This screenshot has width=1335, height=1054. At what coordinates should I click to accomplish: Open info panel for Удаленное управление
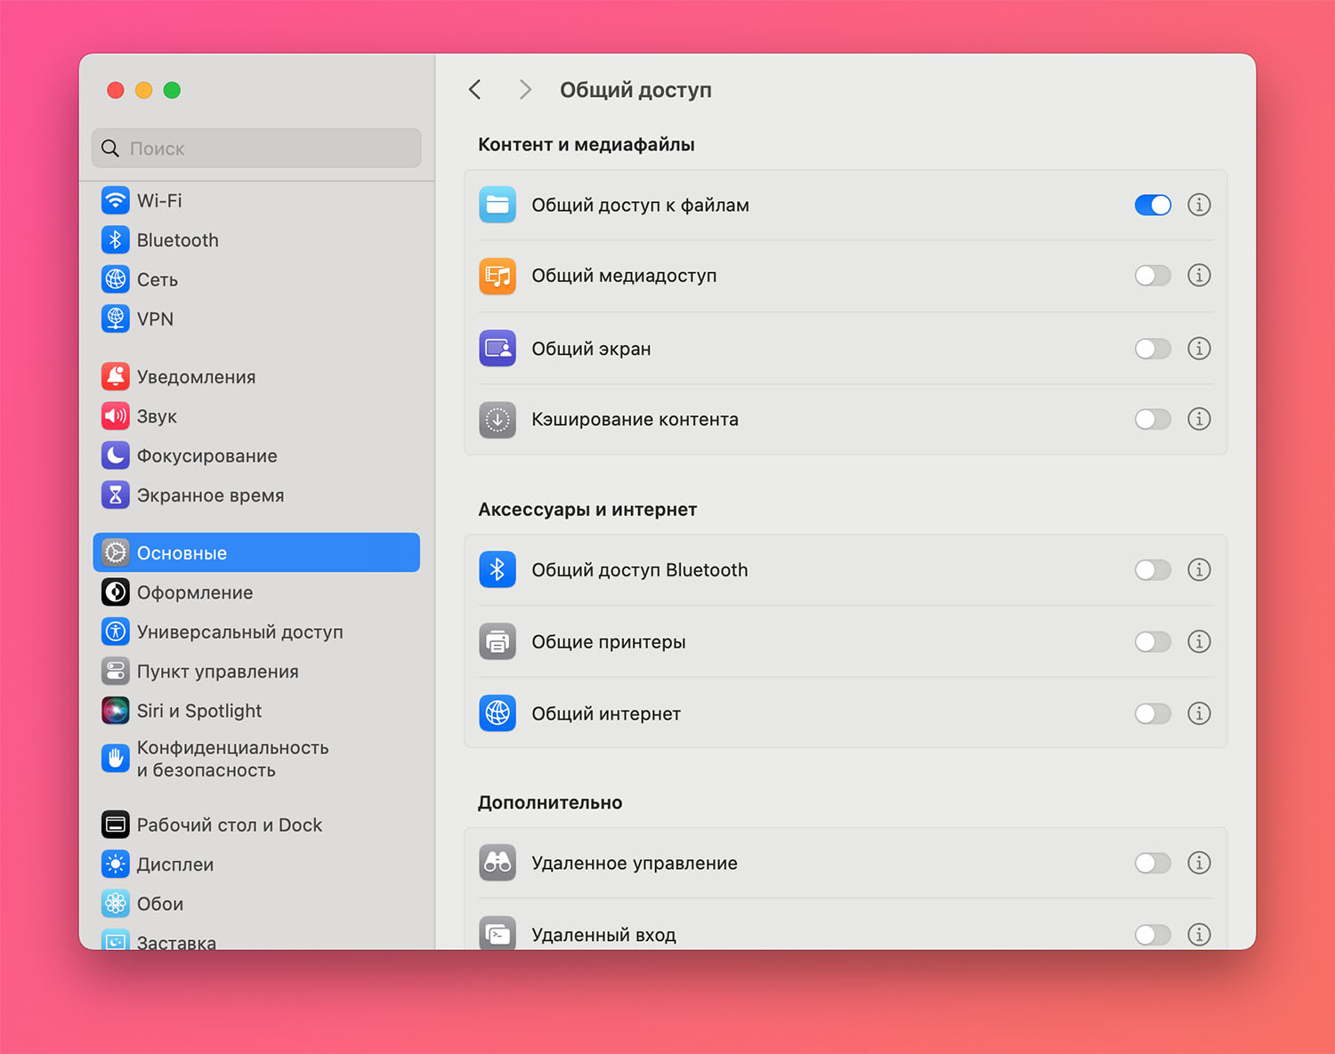[x=1199, y=863]
